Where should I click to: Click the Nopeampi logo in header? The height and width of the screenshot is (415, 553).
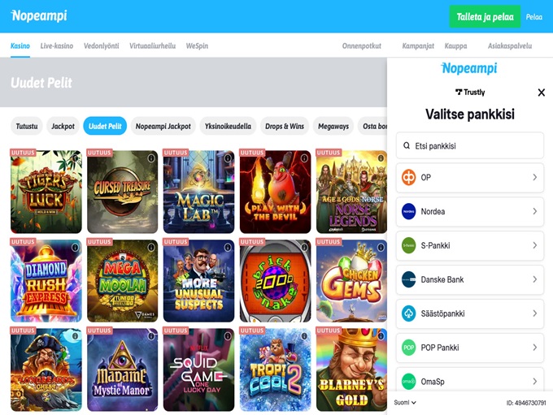(x=39, y=16)
